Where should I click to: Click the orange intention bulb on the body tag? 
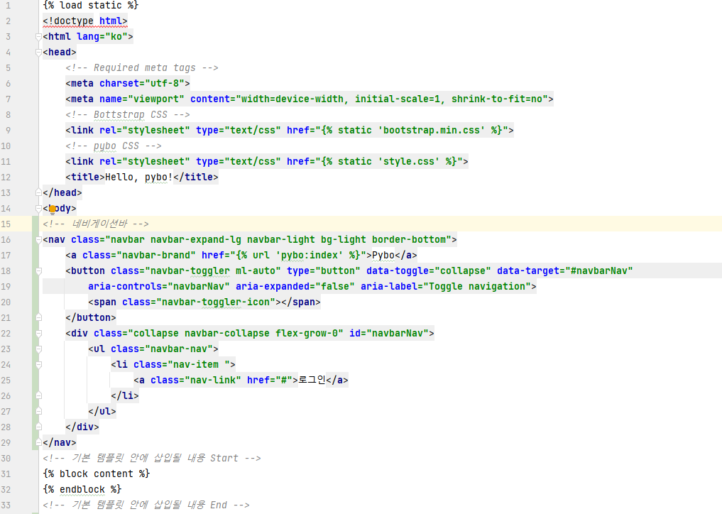point(53,209)
